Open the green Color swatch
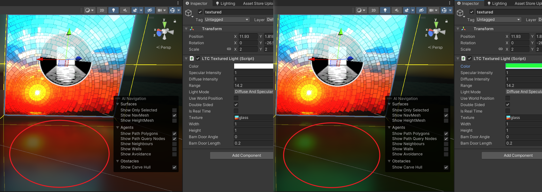 pyautogui.click(x=523, y=66)
